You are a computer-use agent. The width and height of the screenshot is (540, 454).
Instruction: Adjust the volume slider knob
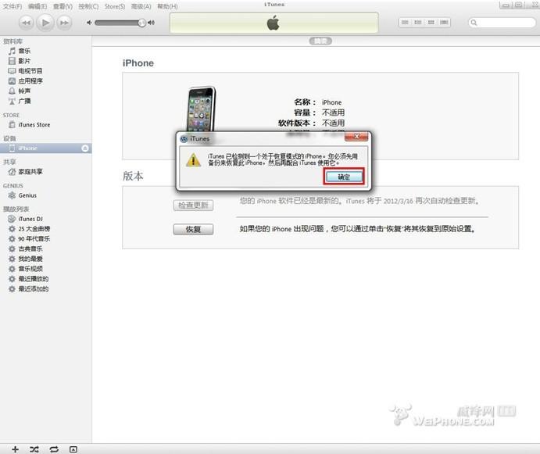click(141, 23)
